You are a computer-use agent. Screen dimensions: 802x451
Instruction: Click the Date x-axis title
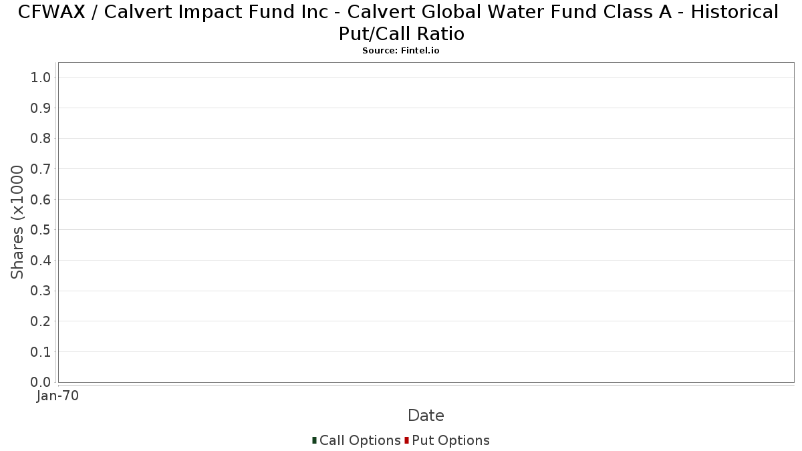coord(426,416)
